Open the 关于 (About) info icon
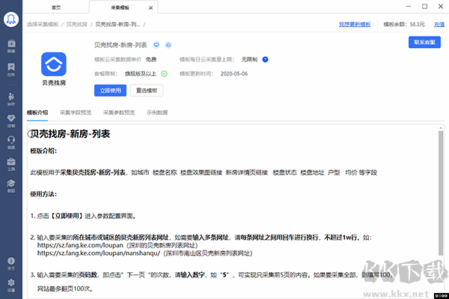This screenshot has height=299, width=449. tap(11, 264)
